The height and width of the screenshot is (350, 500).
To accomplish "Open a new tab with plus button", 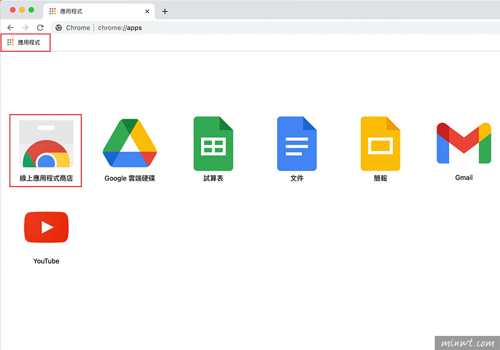I will click(165, 12).
